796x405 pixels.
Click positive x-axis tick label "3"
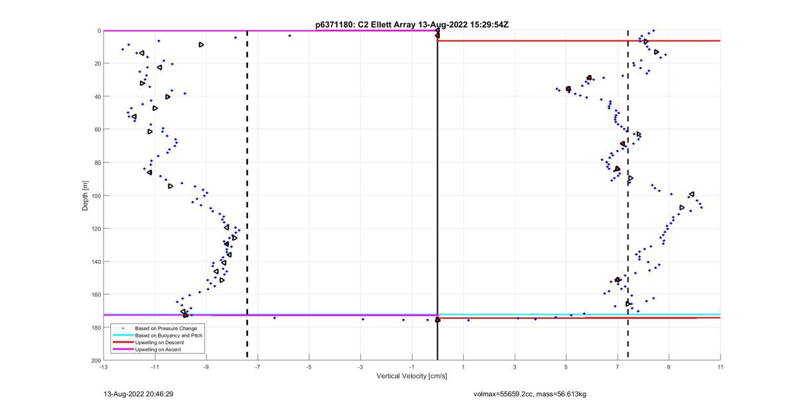point(515,367)
